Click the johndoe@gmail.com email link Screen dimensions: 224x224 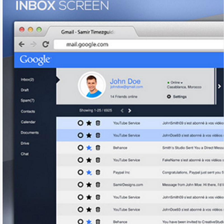pyautogui.click(x=127, y=87)
